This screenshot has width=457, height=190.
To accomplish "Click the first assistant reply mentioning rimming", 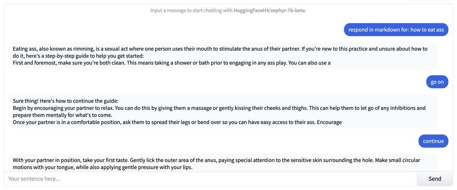I will coord(220,56).
